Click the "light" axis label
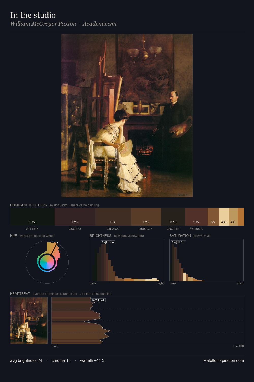Viewport: 254px width, 382px height. click(x=161, y=283)
